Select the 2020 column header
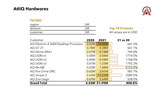Image resolution: width=163 pixels, height=92 pixels. click(x=91, y=40)
